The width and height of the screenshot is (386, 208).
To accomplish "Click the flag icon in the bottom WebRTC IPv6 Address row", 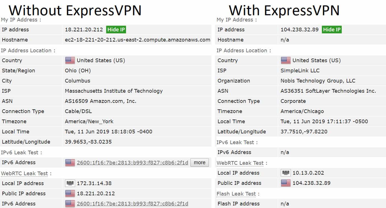I will click(70, 203).
